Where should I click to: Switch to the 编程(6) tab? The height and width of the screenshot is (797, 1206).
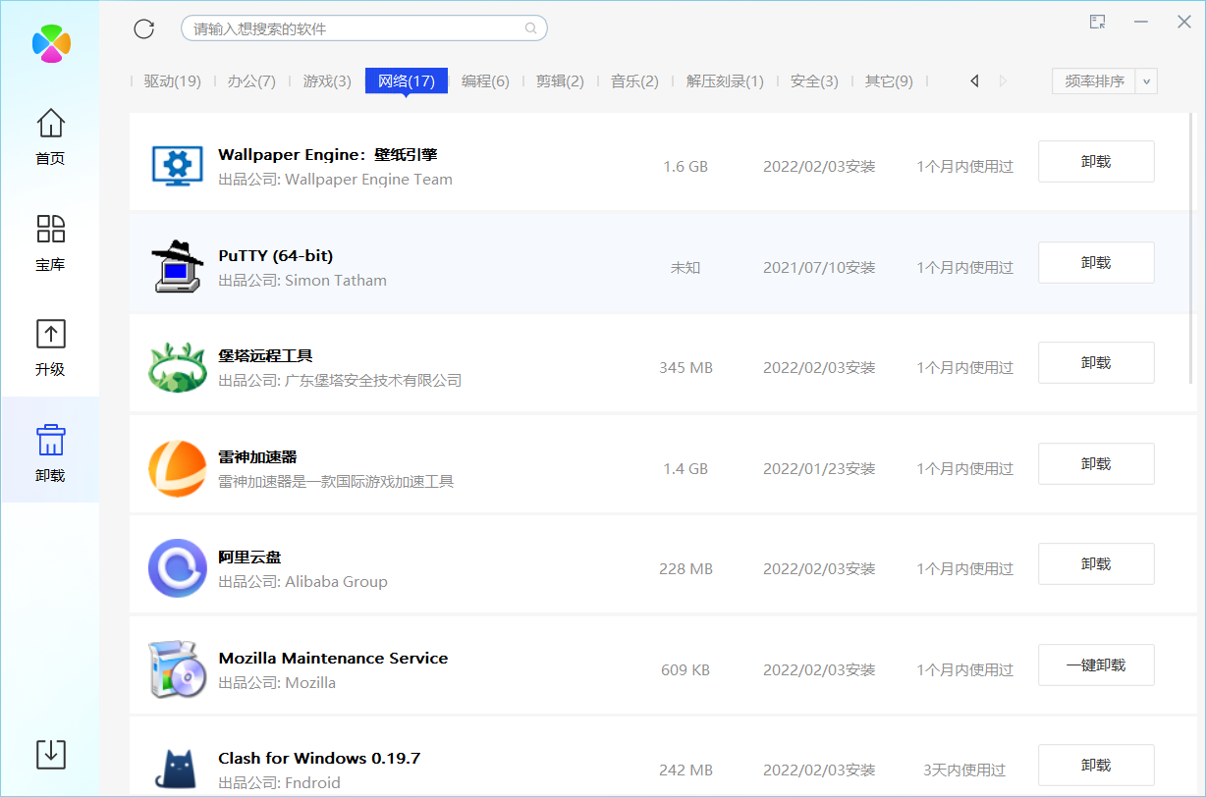coord(485,81)
